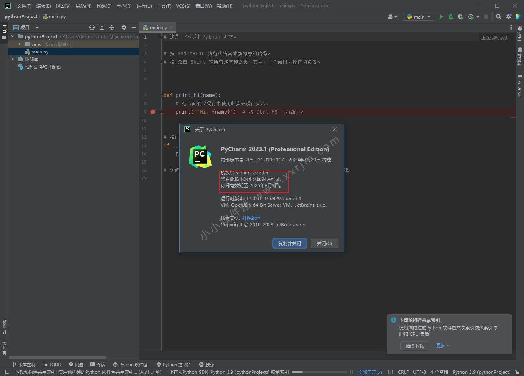Click the 复制并关闭 button in About dialog
Screen dimensions: 524x376
pyautogui.click(x=289, y=243)
